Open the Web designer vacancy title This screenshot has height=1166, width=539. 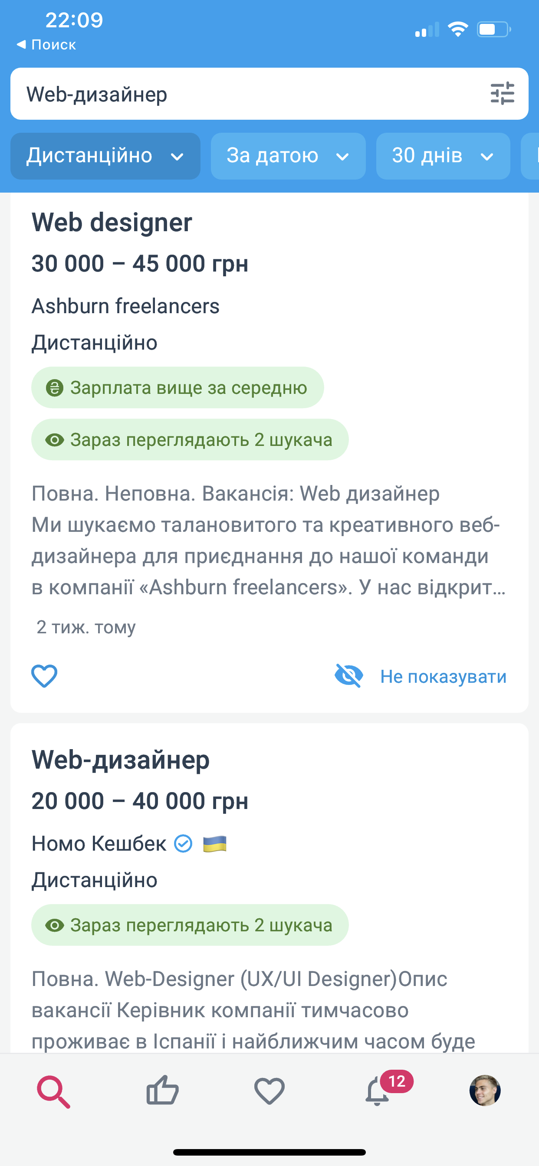[112, 222]
